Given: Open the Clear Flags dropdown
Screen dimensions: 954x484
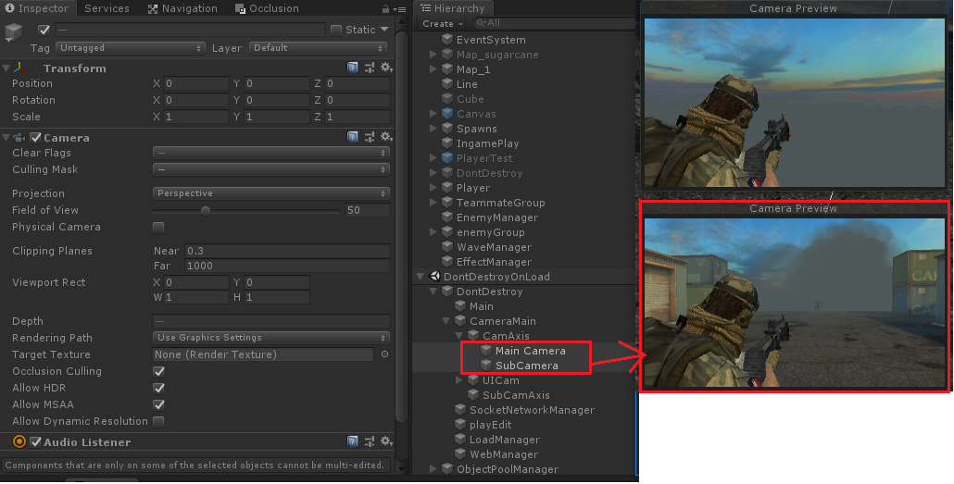Looking at the screenshot, I should tap(270, 153).
